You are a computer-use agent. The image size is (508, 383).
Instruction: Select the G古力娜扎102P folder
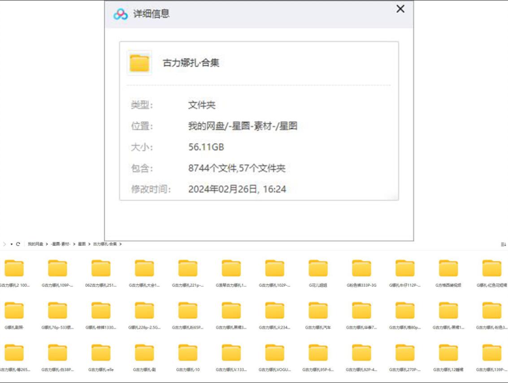click(x=274, y=274)
